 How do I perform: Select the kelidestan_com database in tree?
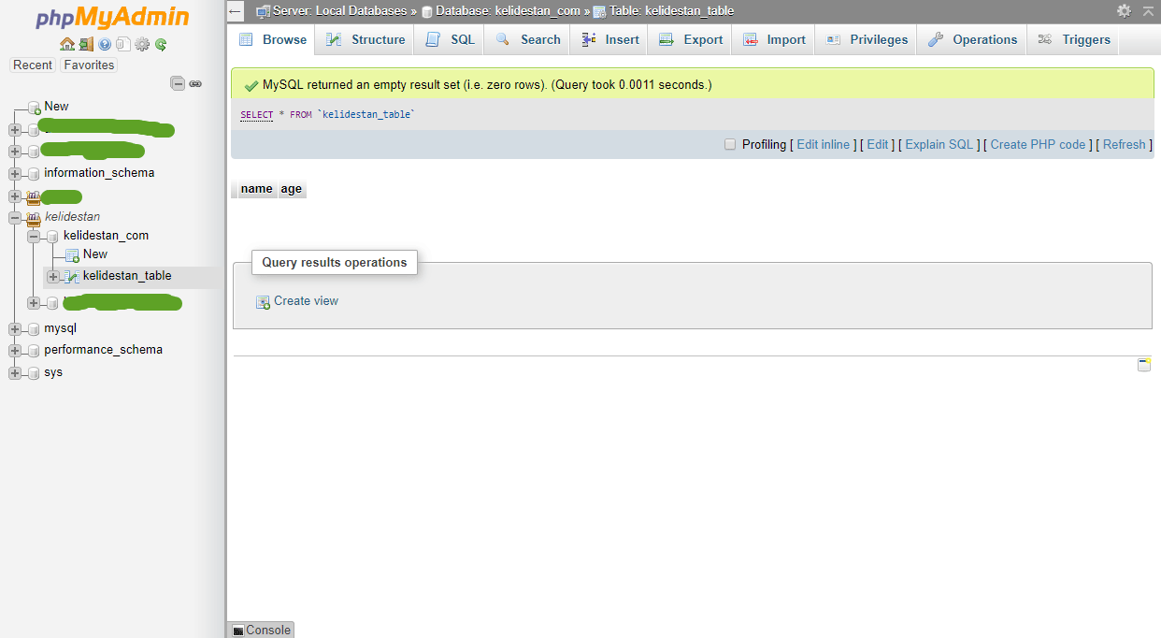click(x=106, y=236)
